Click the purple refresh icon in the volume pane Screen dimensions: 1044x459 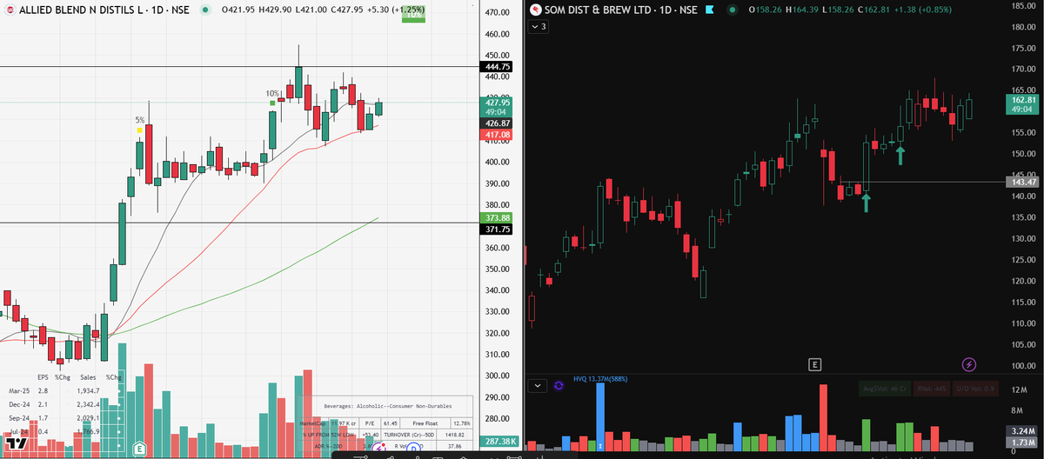click(x=559, y=384)
